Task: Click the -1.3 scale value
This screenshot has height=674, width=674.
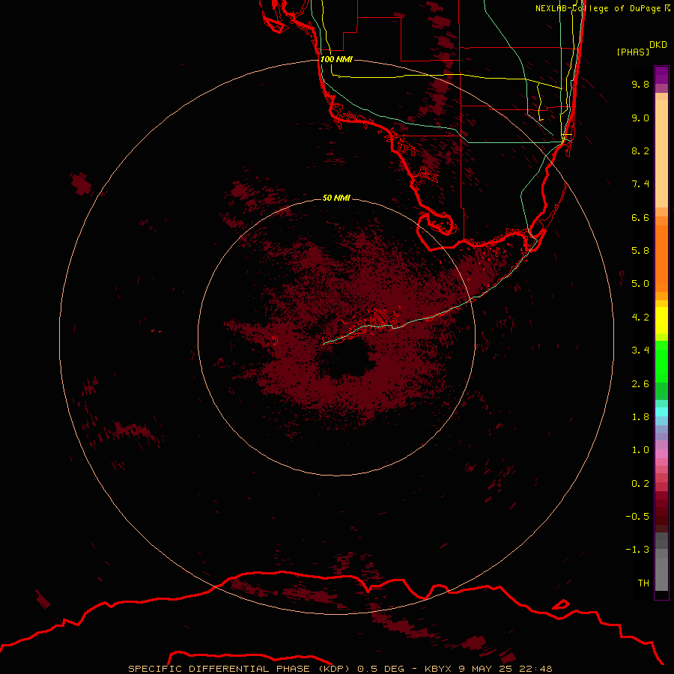Action: [637, 550]
